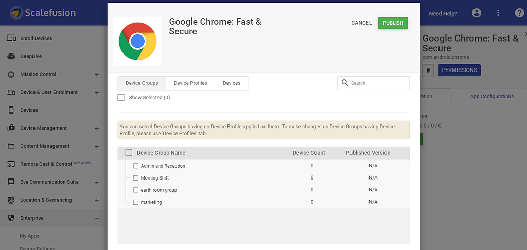
Task: Open Secure Settings under Enterprise
Action: 37,248
